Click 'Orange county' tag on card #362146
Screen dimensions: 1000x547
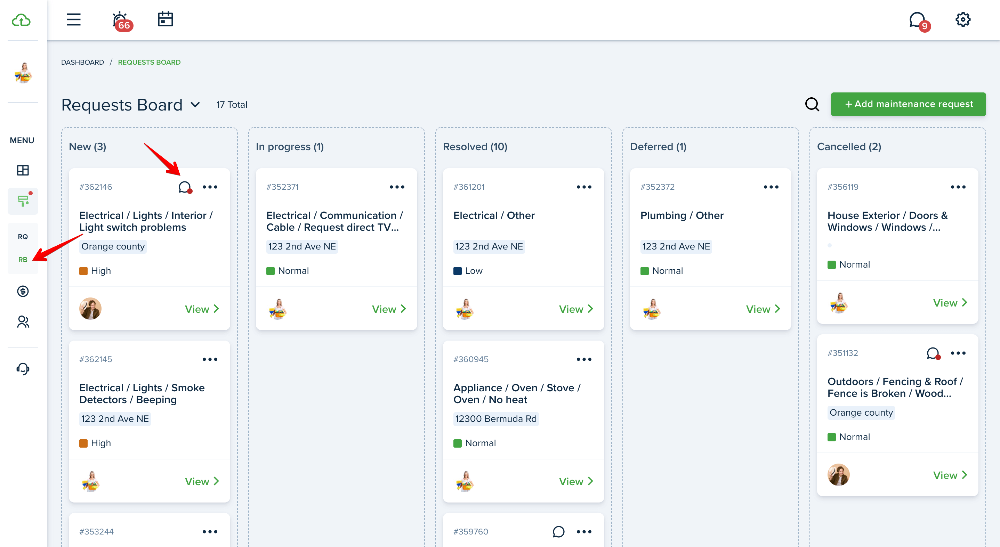point(113,246)
